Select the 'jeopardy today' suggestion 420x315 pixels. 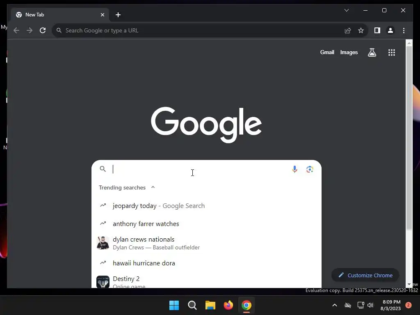point(206,206)
